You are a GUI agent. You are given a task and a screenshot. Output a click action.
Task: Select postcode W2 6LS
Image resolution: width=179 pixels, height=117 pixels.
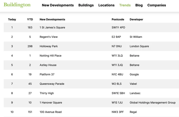click(x=117, y=84)
